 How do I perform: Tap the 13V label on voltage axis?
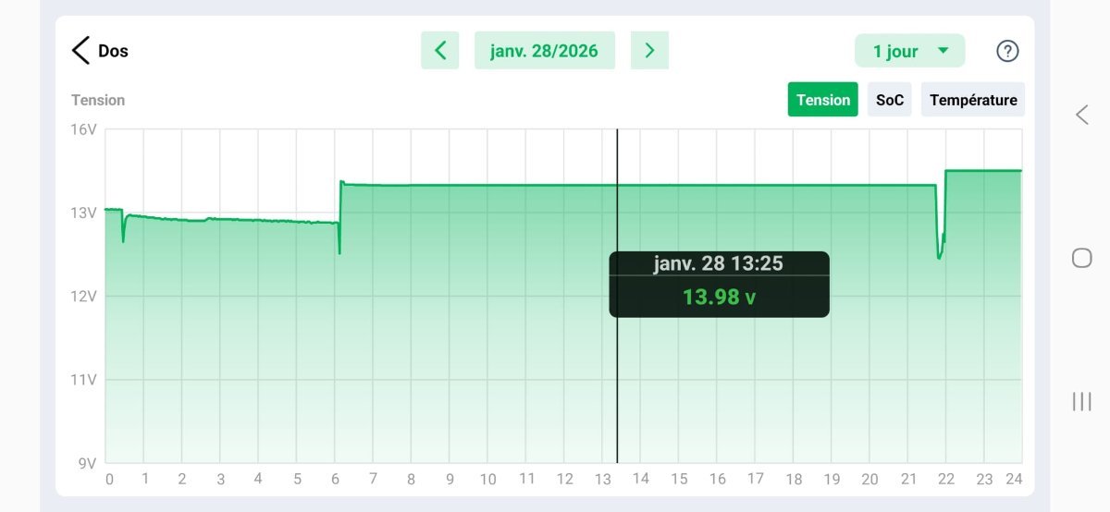86,213
